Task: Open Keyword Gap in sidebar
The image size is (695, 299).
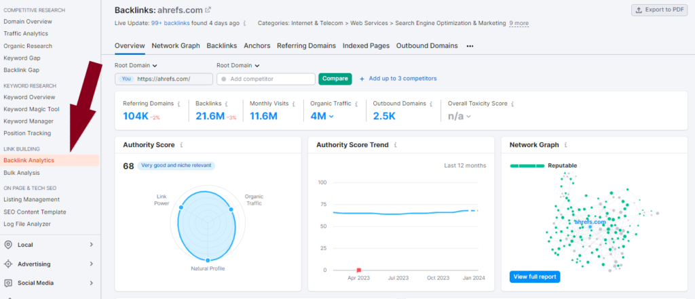Action: tap(22, 58)
